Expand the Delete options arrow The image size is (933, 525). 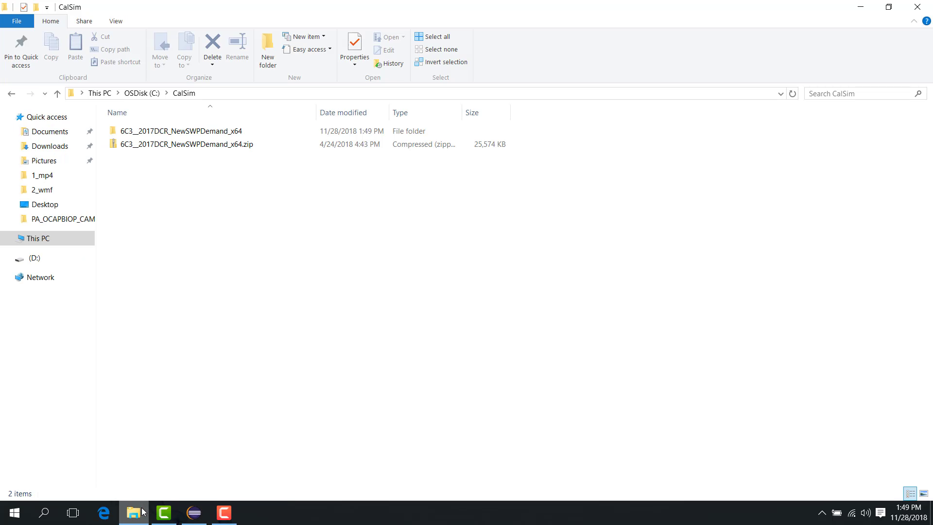tap(212, 65)
